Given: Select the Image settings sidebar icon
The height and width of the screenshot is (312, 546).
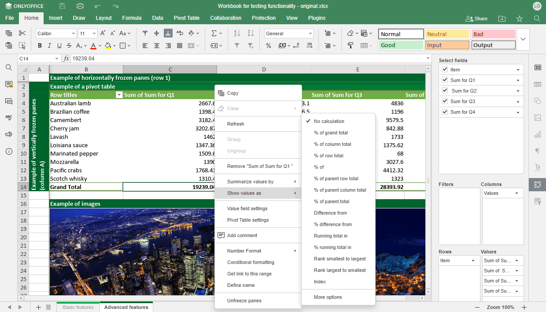Looking at the screenshot, I should point(537,118).
